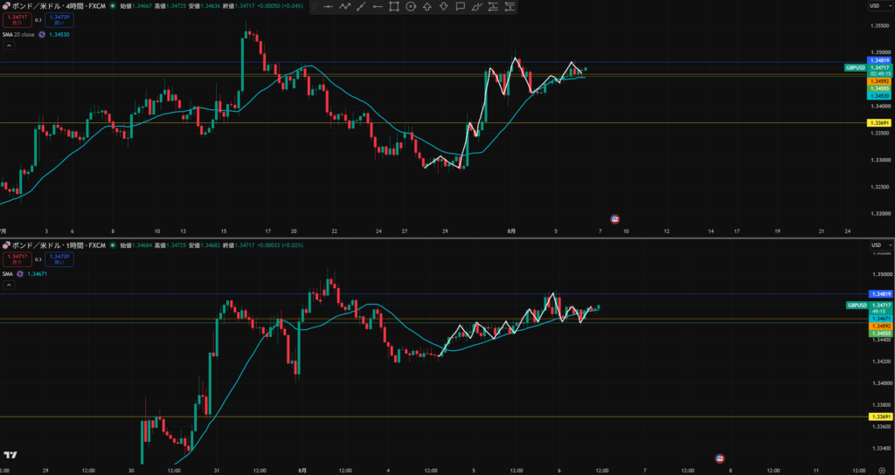Click the 1.35500 tick on top price axis
The image size is (895, 475).
(x=881, y=25)
